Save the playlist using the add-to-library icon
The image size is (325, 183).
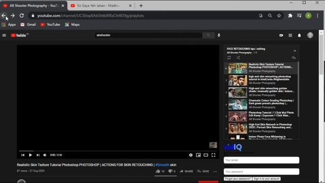[294, 57]
